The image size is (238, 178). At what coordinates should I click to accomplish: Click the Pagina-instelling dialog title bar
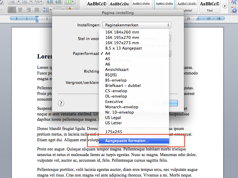click(118, 13)
